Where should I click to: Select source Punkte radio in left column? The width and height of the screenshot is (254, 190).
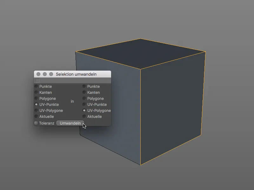[36, 86]
